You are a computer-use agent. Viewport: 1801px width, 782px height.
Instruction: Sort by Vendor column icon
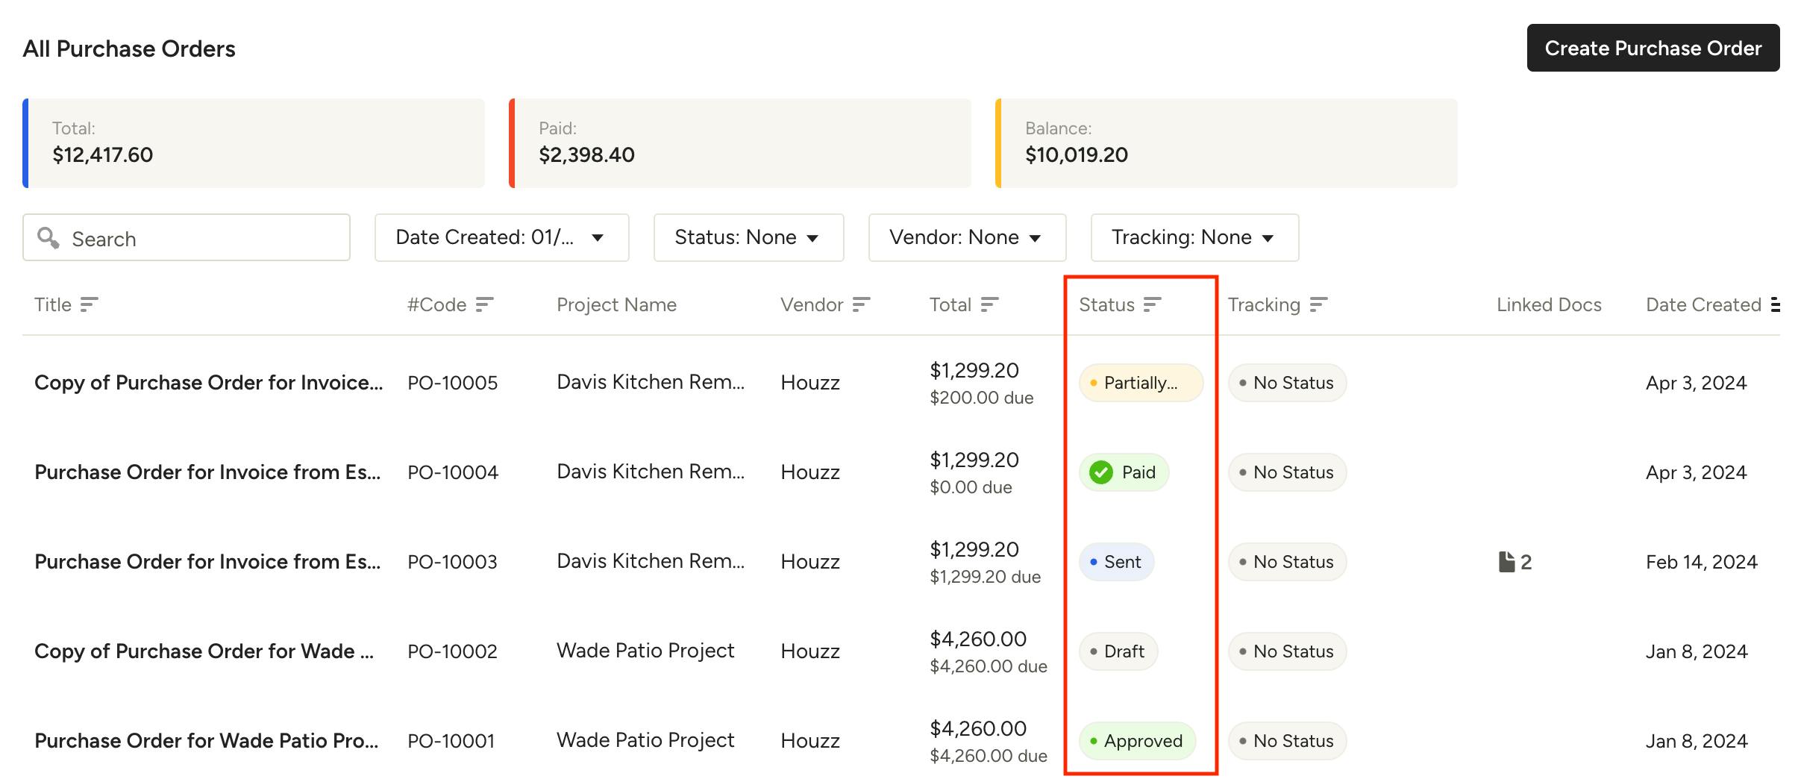(x=861, y=304)
